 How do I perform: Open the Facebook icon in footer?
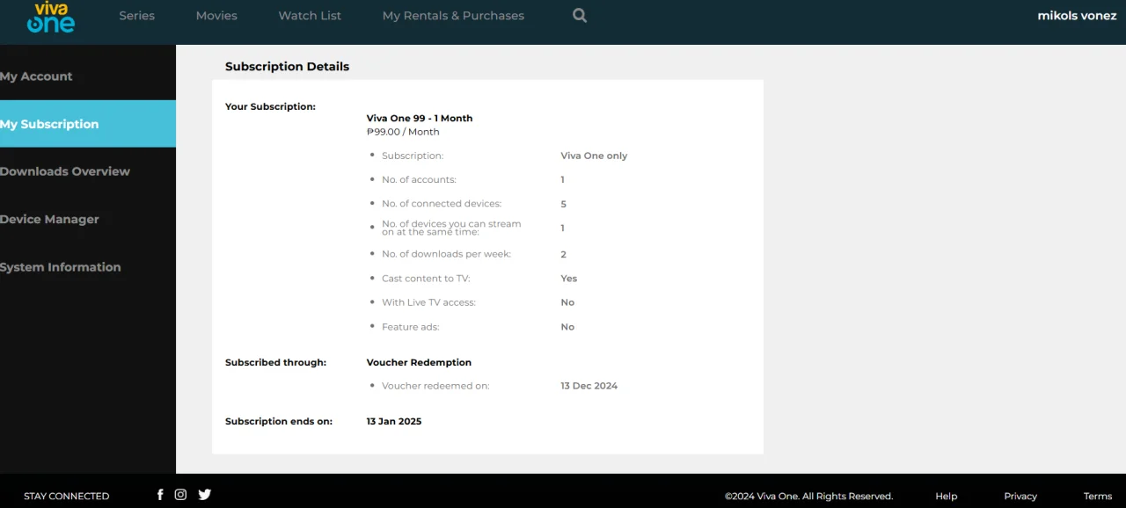160,495
